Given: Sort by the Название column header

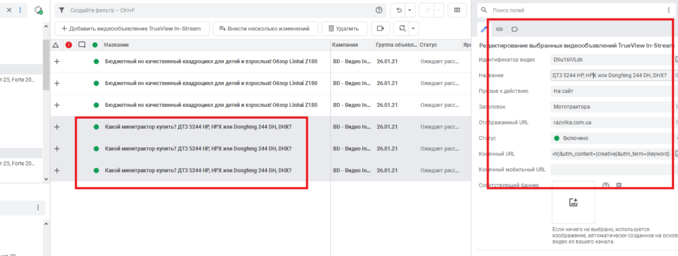Looking at the screenshot, I should pos(117,45).
